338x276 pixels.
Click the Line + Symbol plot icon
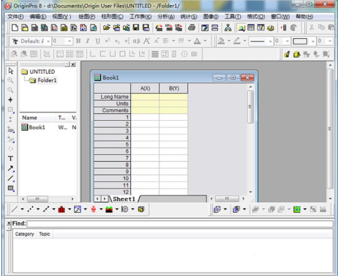[x=46, y=209]
